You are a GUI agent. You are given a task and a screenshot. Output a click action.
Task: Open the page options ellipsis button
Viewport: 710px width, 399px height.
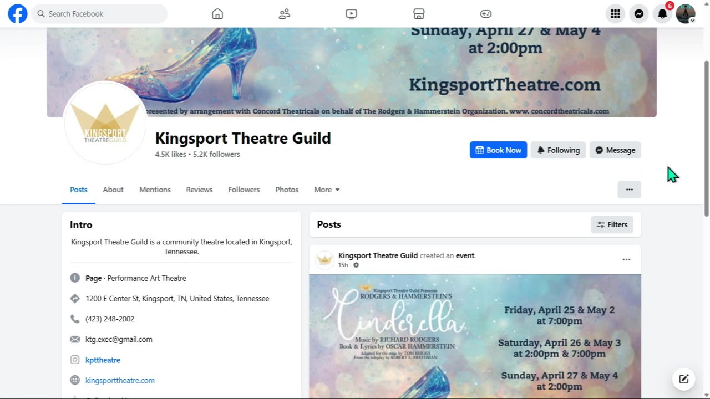point(629,190)
